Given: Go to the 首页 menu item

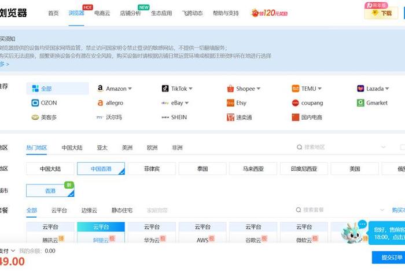Looking at the screenshot, I should (53, 13).
